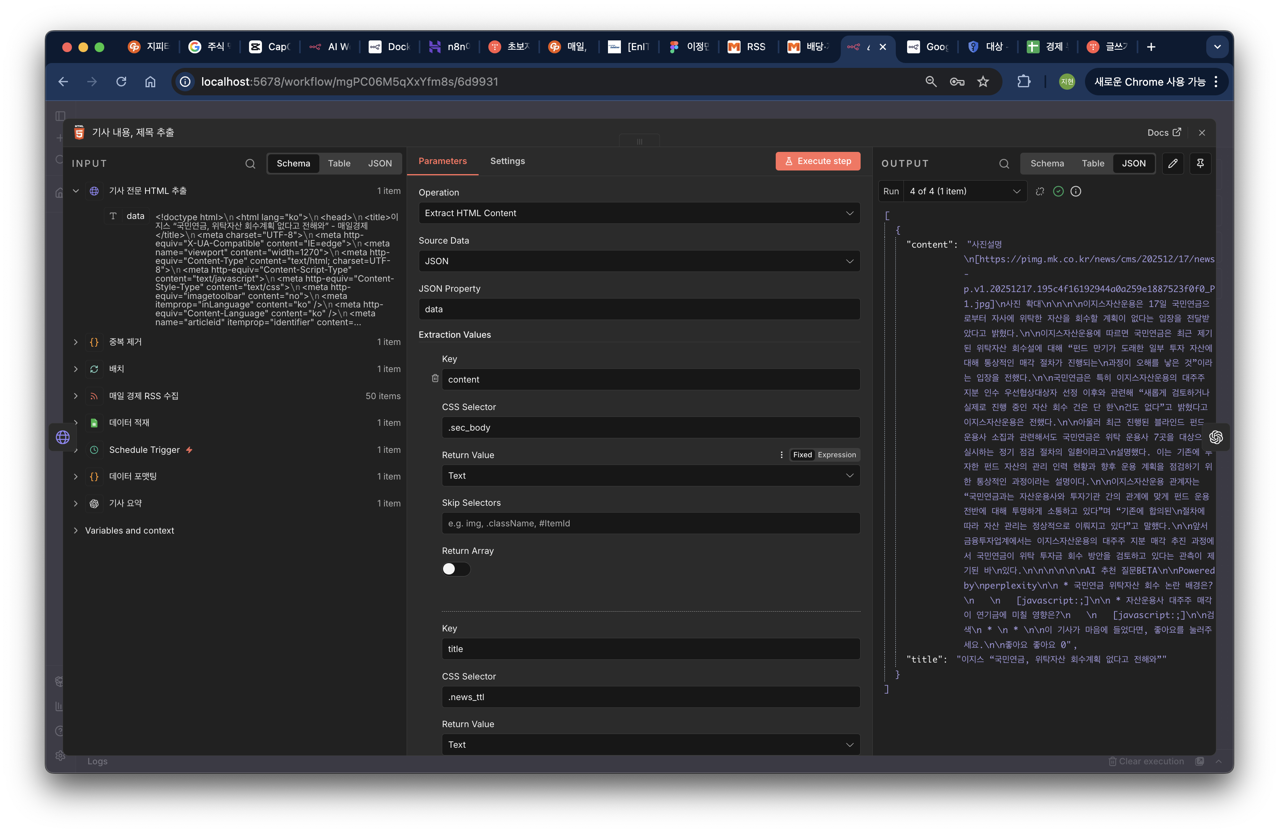Bookmark this page with the star icon

coord(983,82)
